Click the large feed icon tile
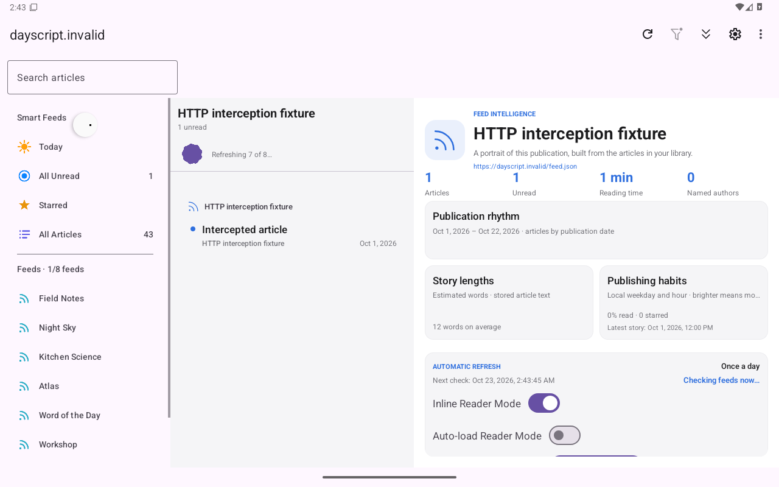This screenshot has width=779, height=487. pos(445,140)
